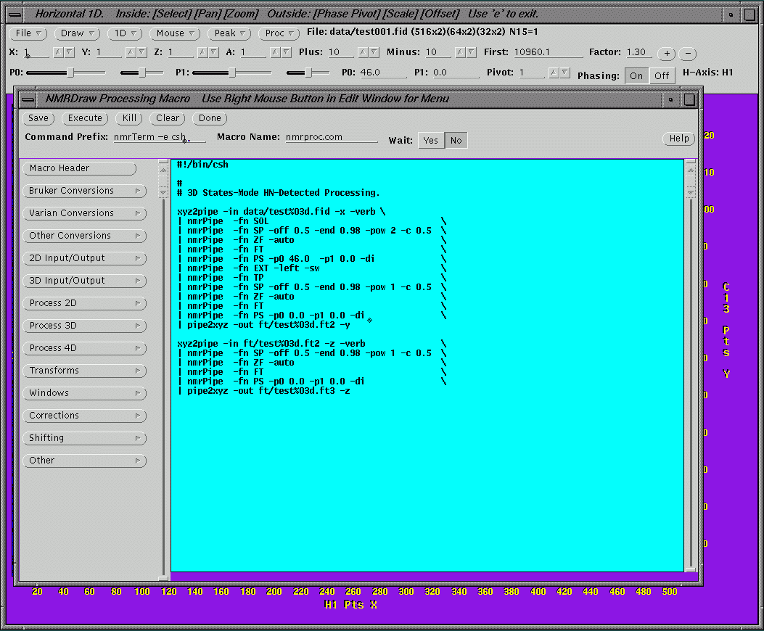Turn Phasing On
Screen dimensions: 764x631
pyautogui.click(x=636, y=75)
